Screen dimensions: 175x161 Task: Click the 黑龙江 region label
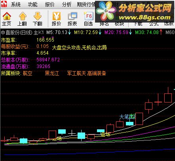[x=52, y=73]
